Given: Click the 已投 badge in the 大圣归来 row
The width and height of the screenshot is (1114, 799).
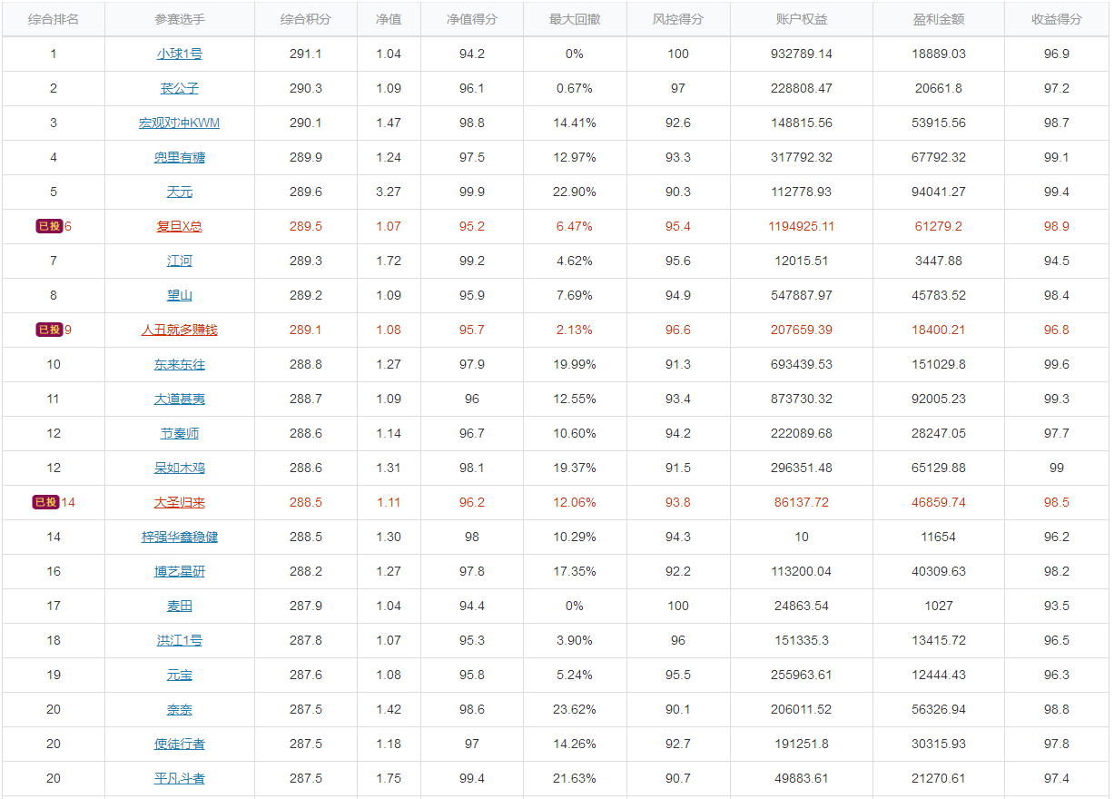Looking at the screenshot, I should [45, 502].
